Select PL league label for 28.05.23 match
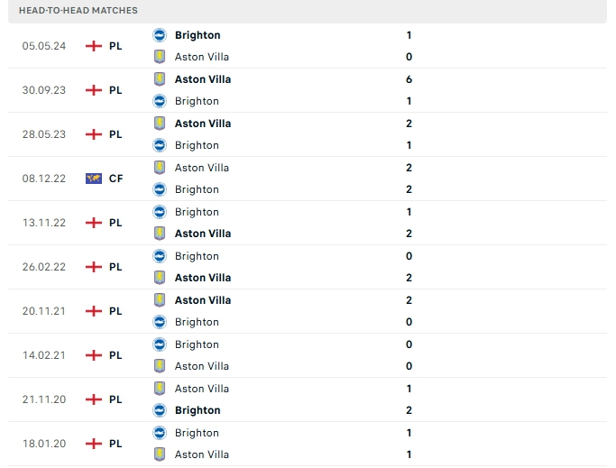Viewport: 616px width, 468px height. pyautogui.click(x=115, y=134)
